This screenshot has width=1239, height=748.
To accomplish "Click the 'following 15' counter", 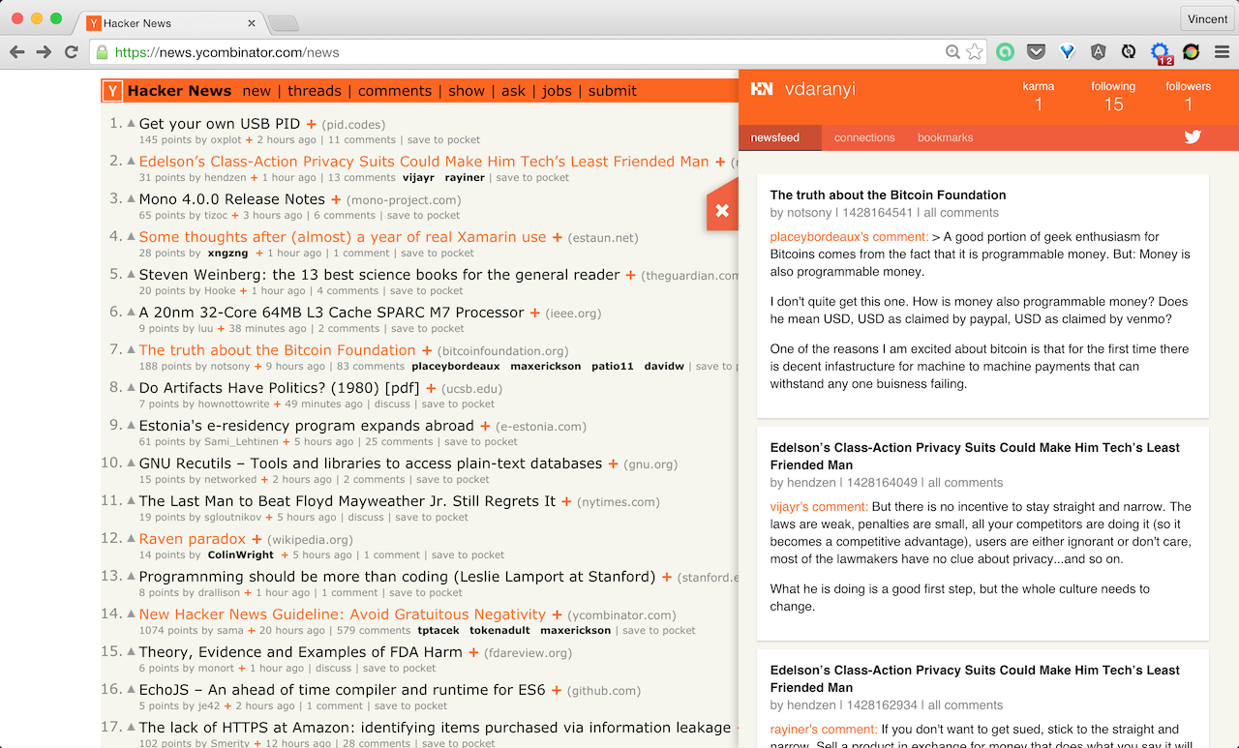I will click(1113, 96).
